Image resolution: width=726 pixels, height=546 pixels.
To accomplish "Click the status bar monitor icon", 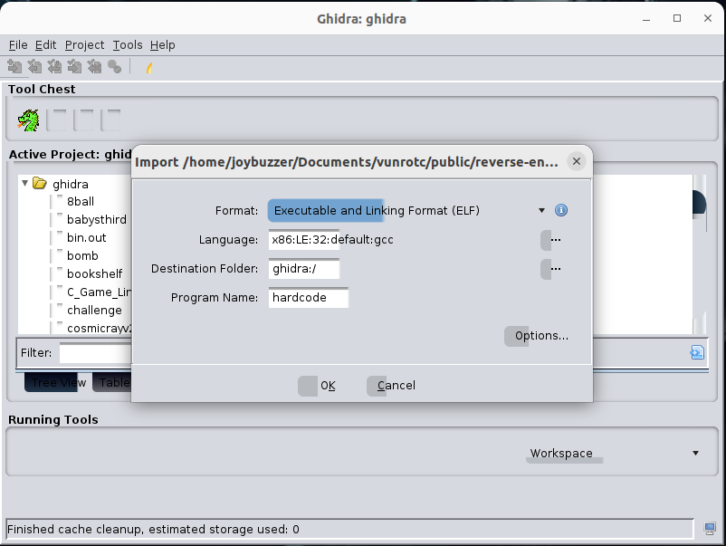I will tap(710, 529).
